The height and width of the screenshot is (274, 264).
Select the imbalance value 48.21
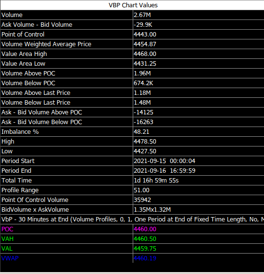tap(142, 132)
